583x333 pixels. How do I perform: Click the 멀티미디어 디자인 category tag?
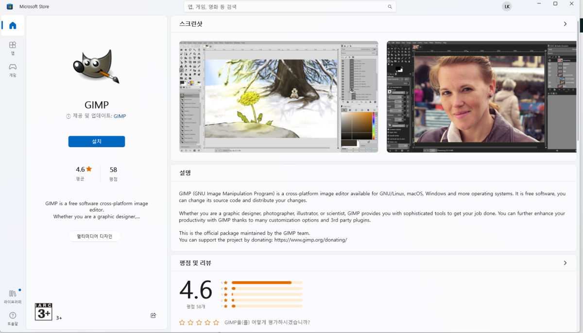(x=94, y=236)
